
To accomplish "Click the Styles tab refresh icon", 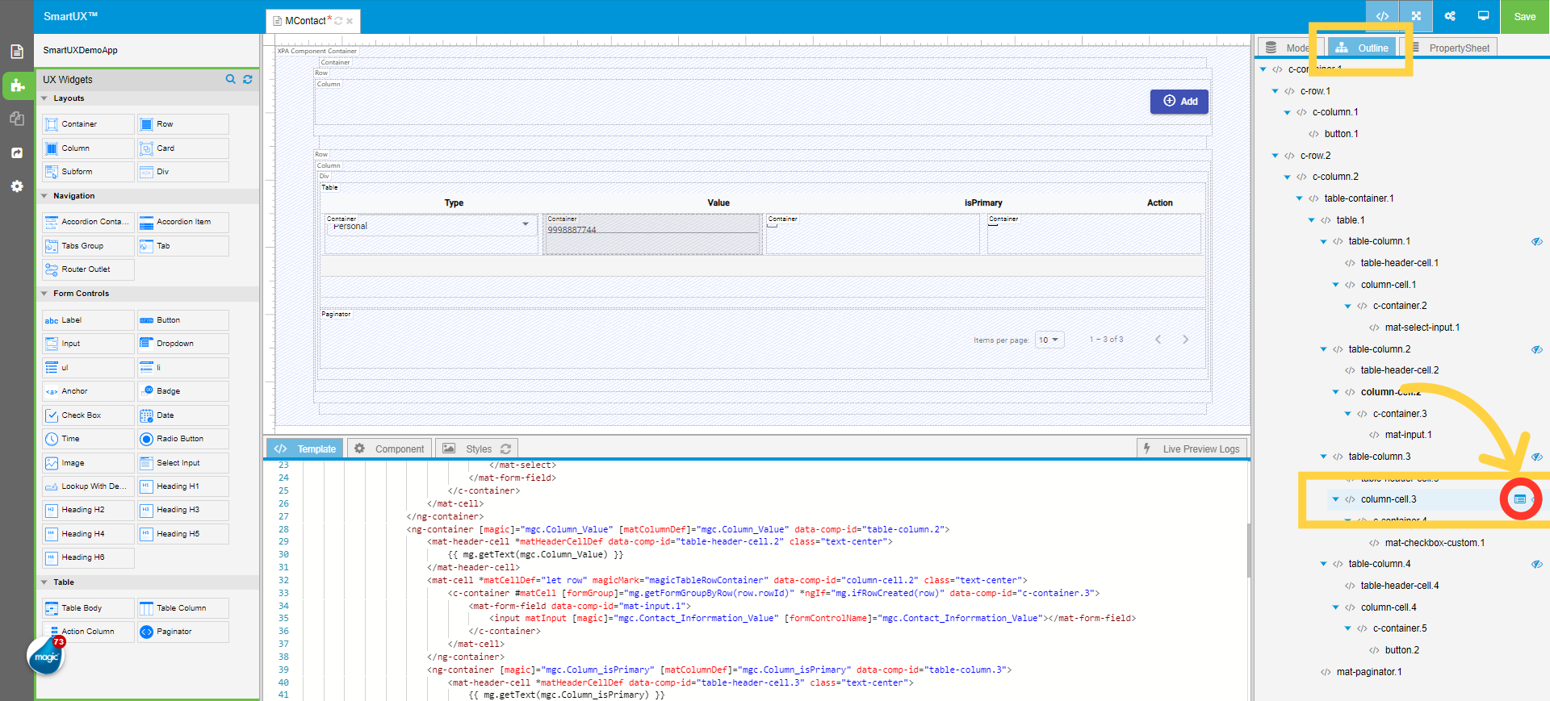I will point(506,449).
